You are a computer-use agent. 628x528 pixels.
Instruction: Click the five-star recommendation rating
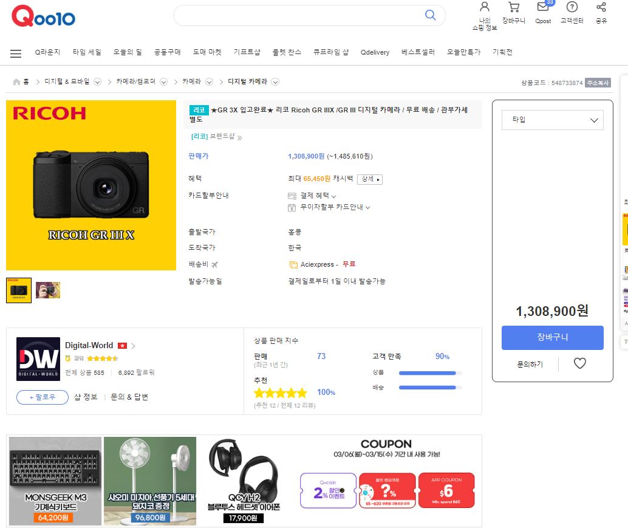pos(281,393)
